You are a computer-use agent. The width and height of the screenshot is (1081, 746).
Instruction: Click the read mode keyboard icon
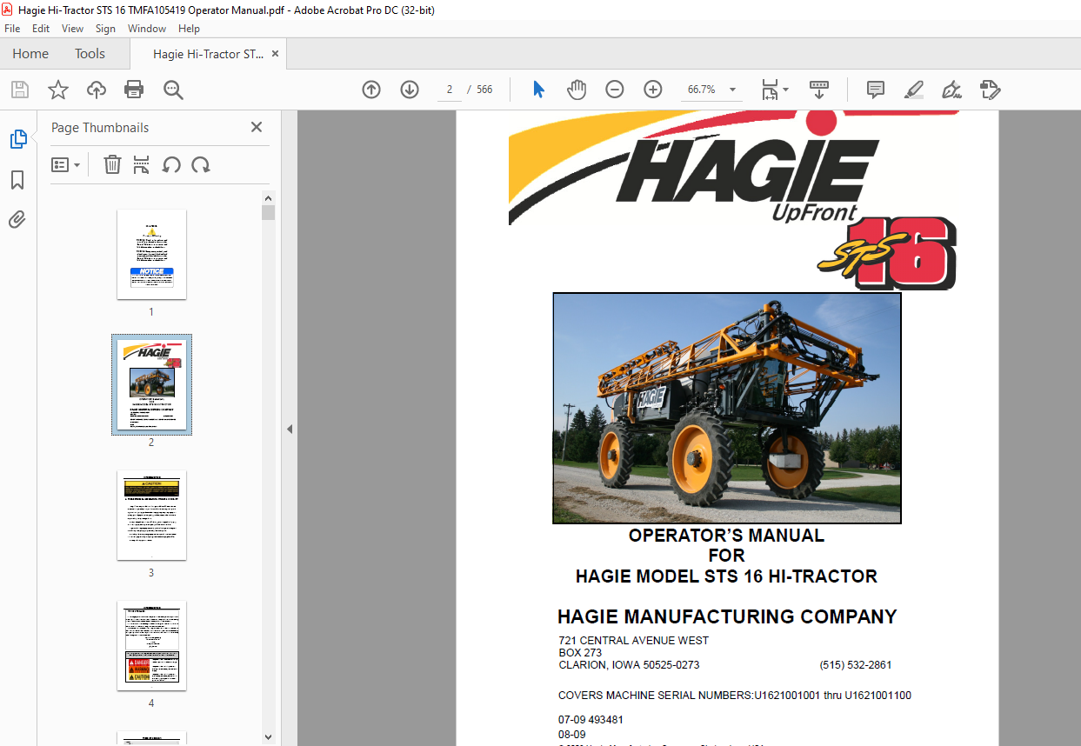[819, 90]
